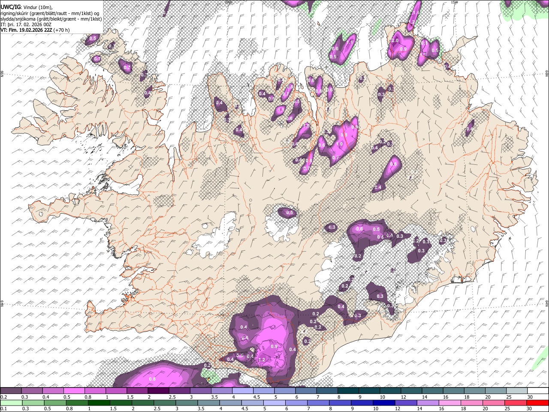Click the 20W longitude label
The height and width of the screenshot is (412, 549).
[228, 2]
